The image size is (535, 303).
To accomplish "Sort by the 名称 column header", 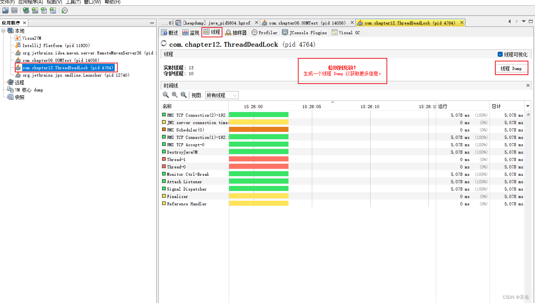I will [194, 106].
